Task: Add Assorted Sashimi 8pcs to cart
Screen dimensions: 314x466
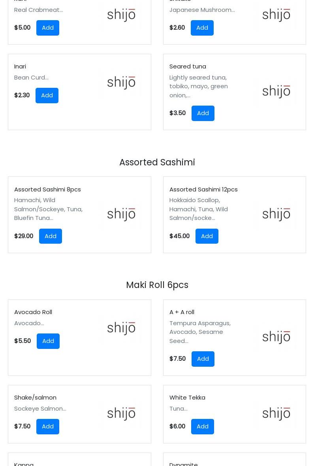Action: pos(50,236)
